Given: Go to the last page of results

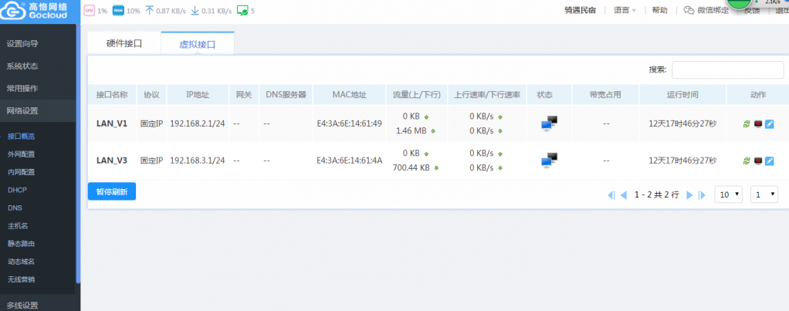Looking at the screenshot, I should click(702, 195).
